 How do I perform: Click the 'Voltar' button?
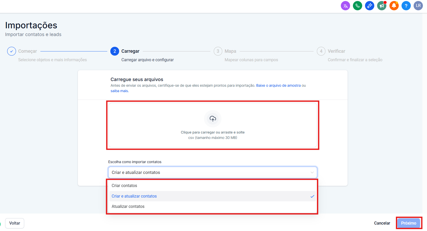[x=15, y=223]
